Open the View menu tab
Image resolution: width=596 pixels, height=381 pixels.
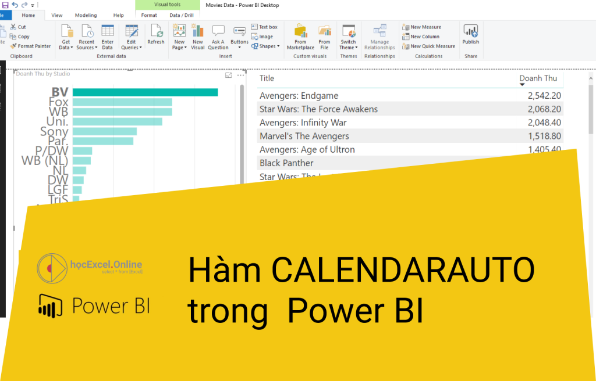click(56, 15)
